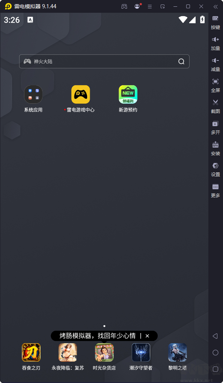Click the 神火大陆 search field
The image size is (223, 383).
coord(104,61)
